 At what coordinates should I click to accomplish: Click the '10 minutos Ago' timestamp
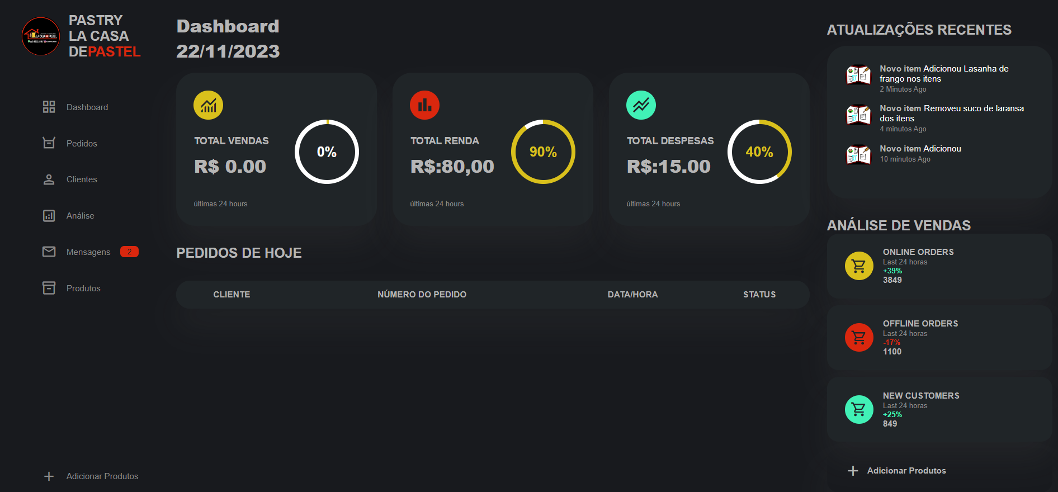tap(905, 159)
